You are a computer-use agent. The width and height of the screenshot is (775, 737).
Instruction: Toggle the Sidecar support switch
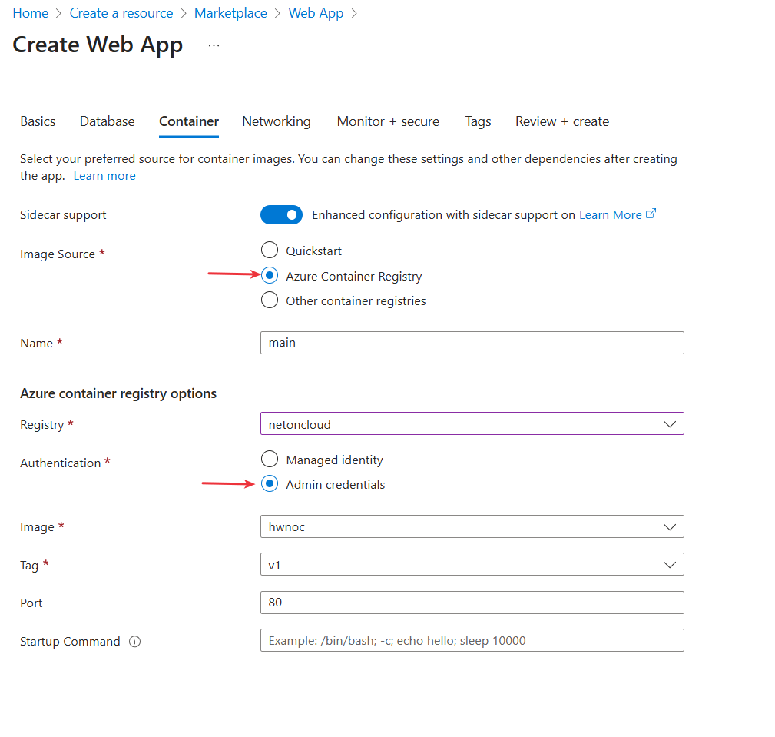[282, 215]
